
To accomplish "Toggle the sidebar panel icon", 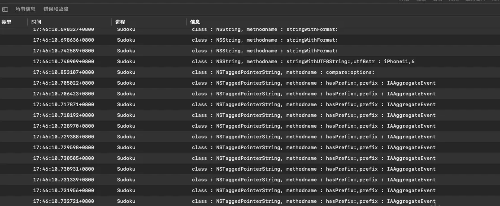I will pos(5,9).
